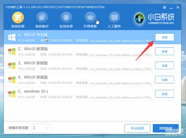Viewport: 186px width, 138px height.
Task: Click the XIAOBAIXITONG.COM text
Action: 161,23
